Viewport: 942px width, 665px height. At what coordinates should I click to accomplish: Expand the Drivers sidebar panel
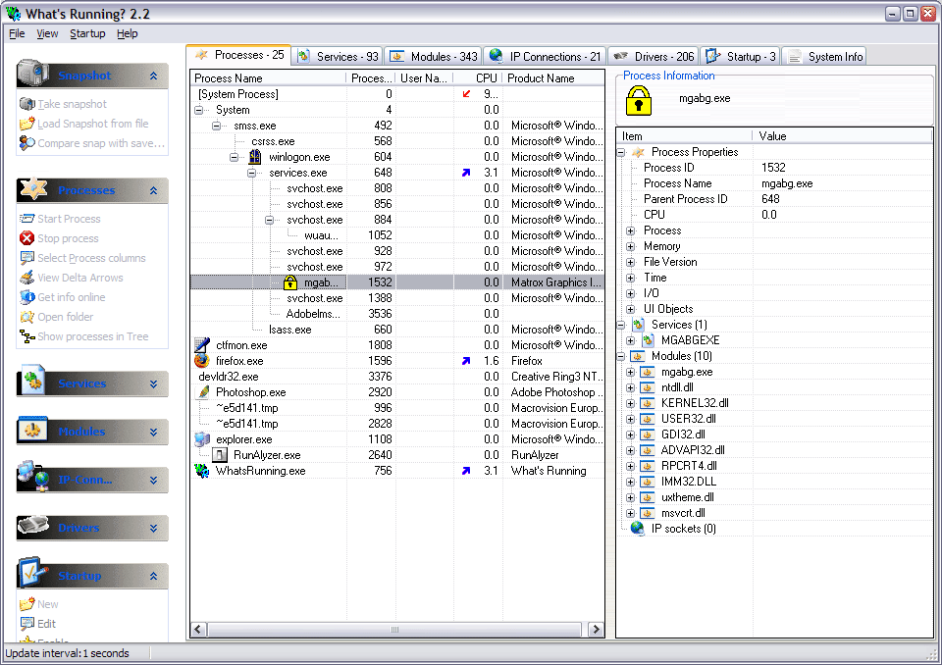point(154,528)
